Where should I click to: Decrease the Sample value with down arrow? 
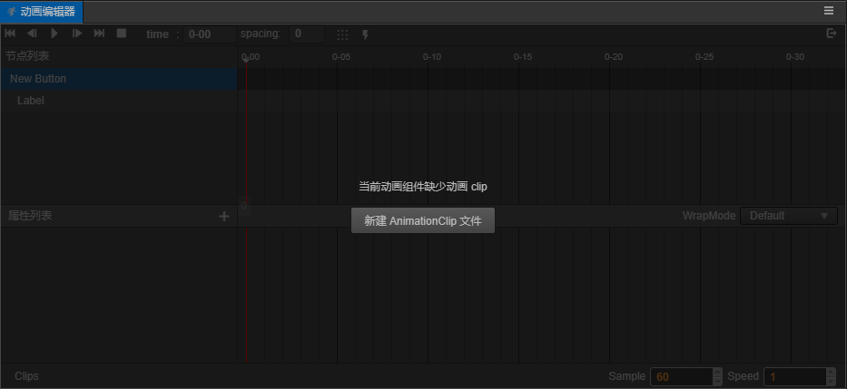click(x=717, y=381)
